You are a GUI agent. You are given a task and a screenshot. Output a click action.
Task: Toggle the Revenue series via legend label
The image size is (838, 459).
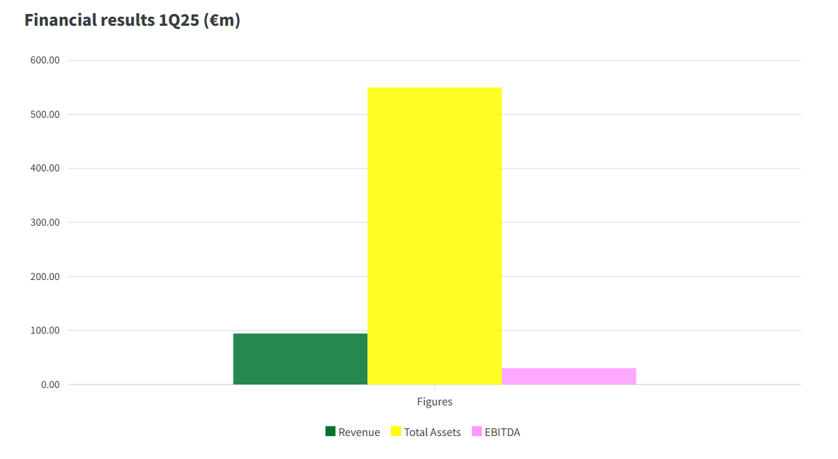(359, 432)
